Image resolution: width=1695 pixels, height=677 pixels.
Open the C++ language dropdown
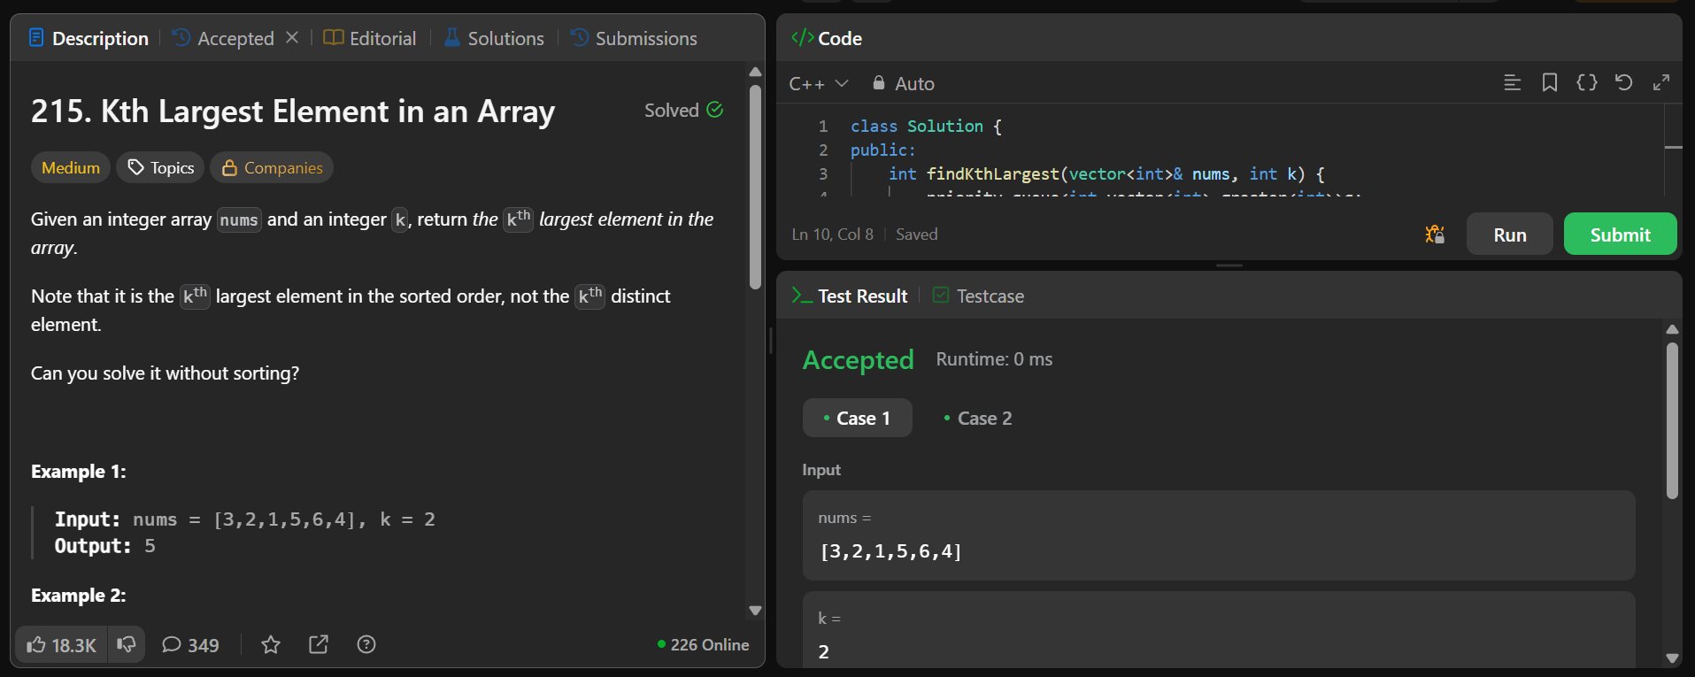[819, 83]
